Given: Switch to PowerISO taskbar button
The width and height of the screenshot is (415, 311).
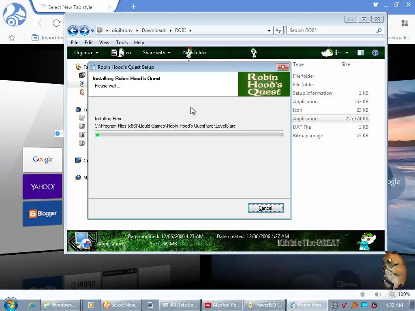Looking at the screenshot, I should (x=265, y=305).
